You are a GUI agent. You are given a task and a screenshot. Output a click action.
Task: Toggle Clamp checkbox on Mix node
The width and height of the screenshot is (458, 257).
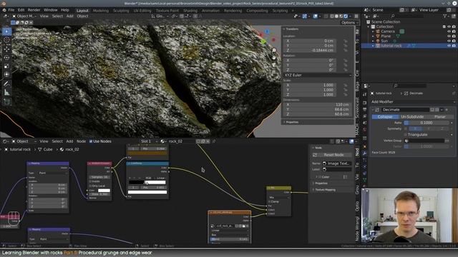pos(269,201)
